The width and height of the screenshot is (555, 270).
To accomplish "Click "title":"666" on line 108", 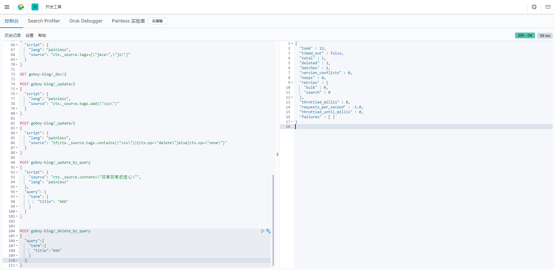I will [47, 251].
